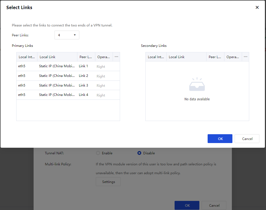Select the Link 3 row's eth5 cell
Viewport: 266px width, 210px height.
(22, 85)
